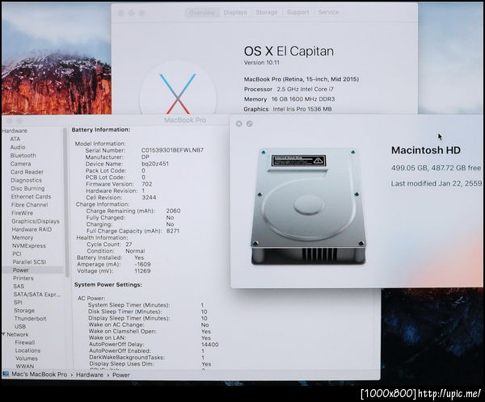Open the Displays tab
Viewport: 485px width, 402px height.
pos(235,13)
